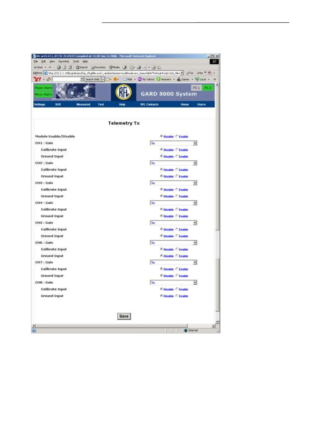
Task: Open the CH3 Gain dropdown
Action: click(173, 183)
